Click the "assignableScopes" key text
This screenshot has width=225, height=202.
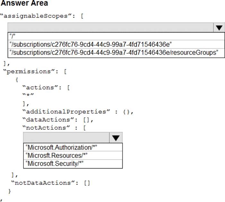(39, 15)
